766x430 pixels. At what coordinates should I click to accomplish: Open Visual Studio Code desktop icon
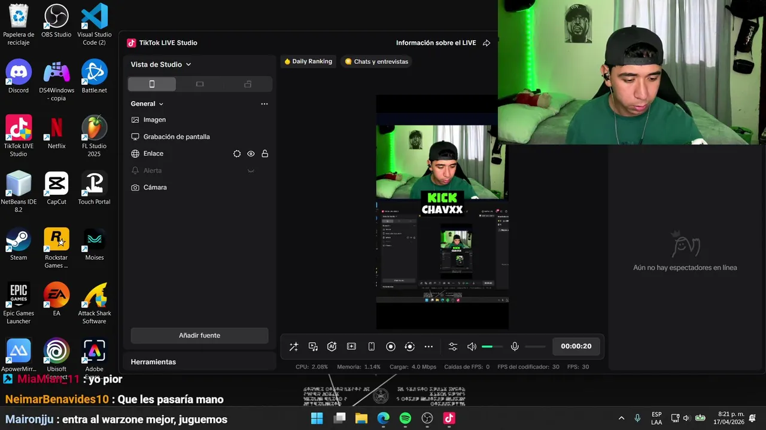pyautogui.click(x=95, y=24)
